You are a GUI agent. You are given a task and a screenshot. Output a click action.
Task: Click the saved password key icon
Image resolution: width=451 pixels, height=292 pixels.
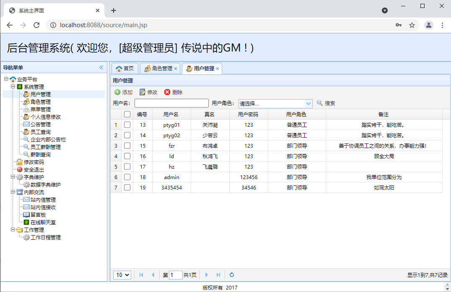[398, 25]
